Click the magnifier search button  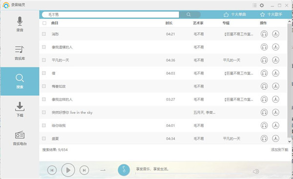pyautogui.click(x=188, y=15)
